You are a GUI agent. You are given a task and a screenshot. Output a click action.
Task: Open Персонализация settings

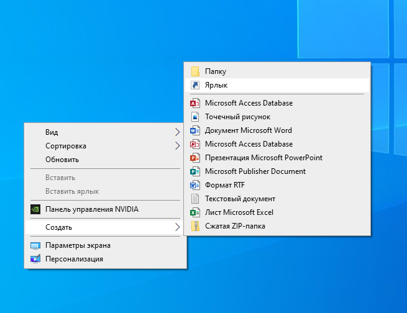(105, 259)
